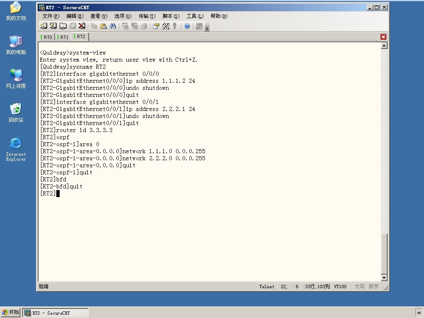Click the 开始 Start button
Viewport: 424px width, 318px height.
[x=10, y=312]
